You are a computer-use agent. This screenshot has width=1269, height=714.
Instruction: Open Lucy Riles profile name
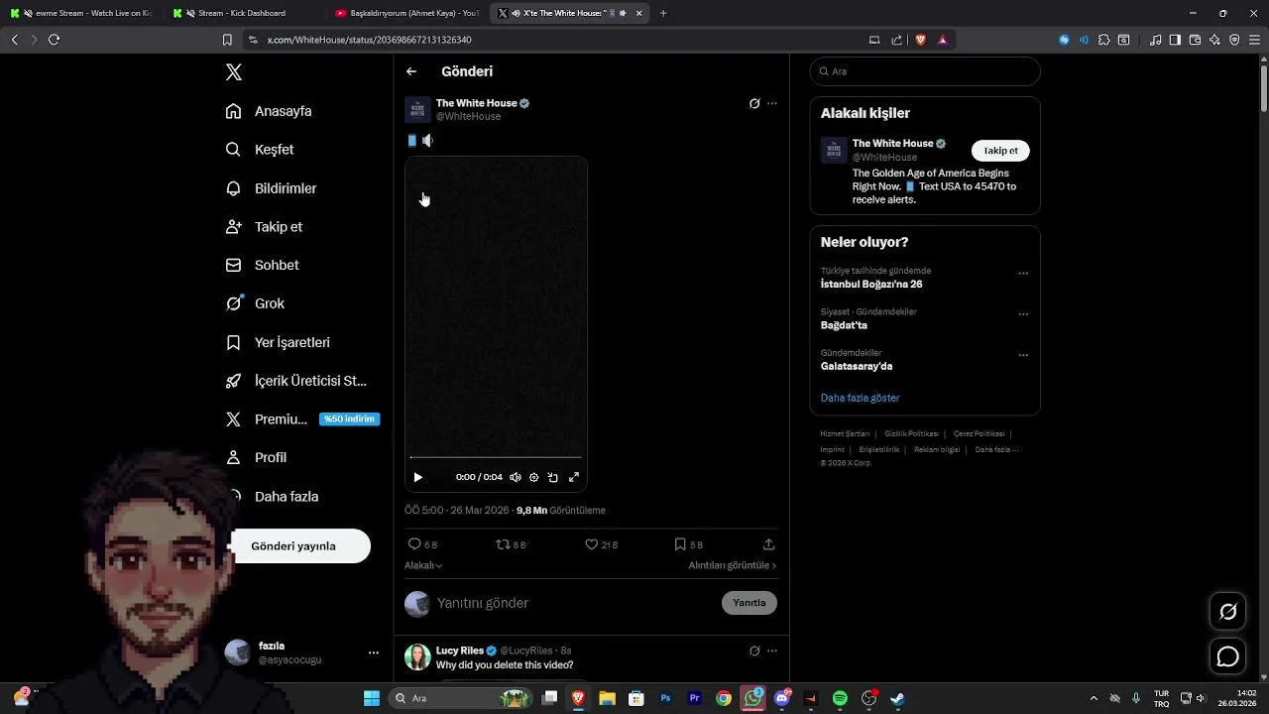click(460, 651)
